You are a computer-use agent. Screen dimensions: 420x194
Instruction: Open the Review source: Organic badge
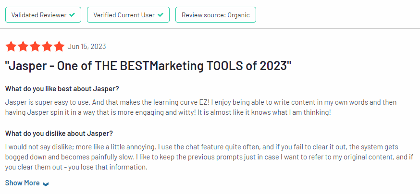point(216,15)
